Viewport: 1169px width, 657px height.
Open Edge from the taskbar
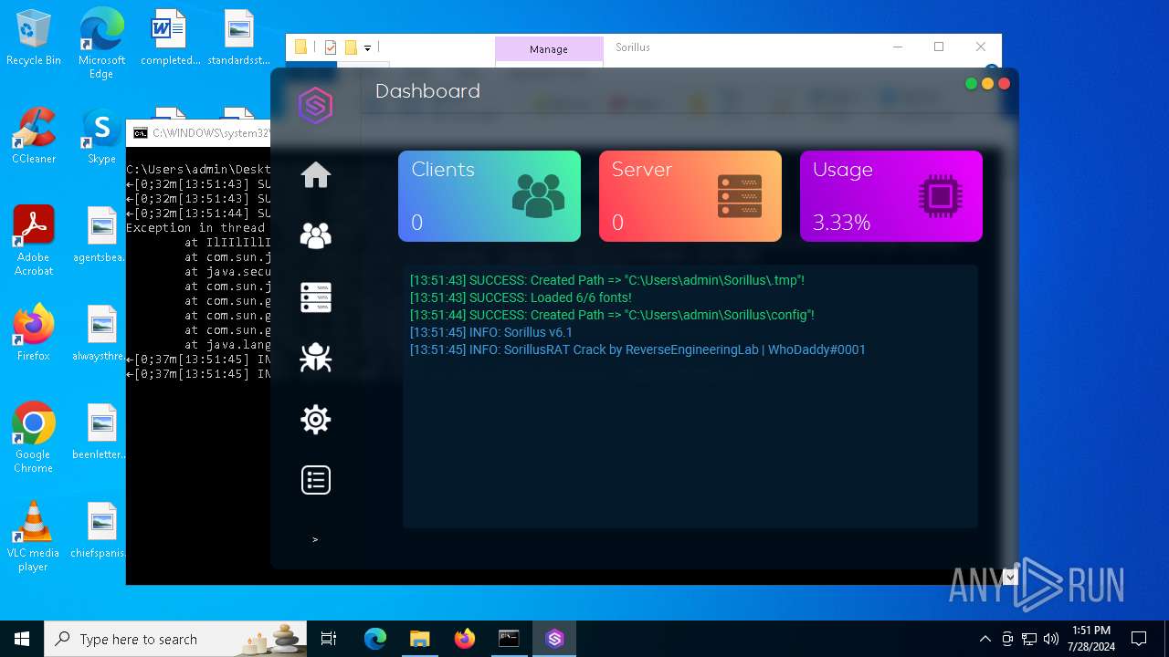(x=375, y=639)
